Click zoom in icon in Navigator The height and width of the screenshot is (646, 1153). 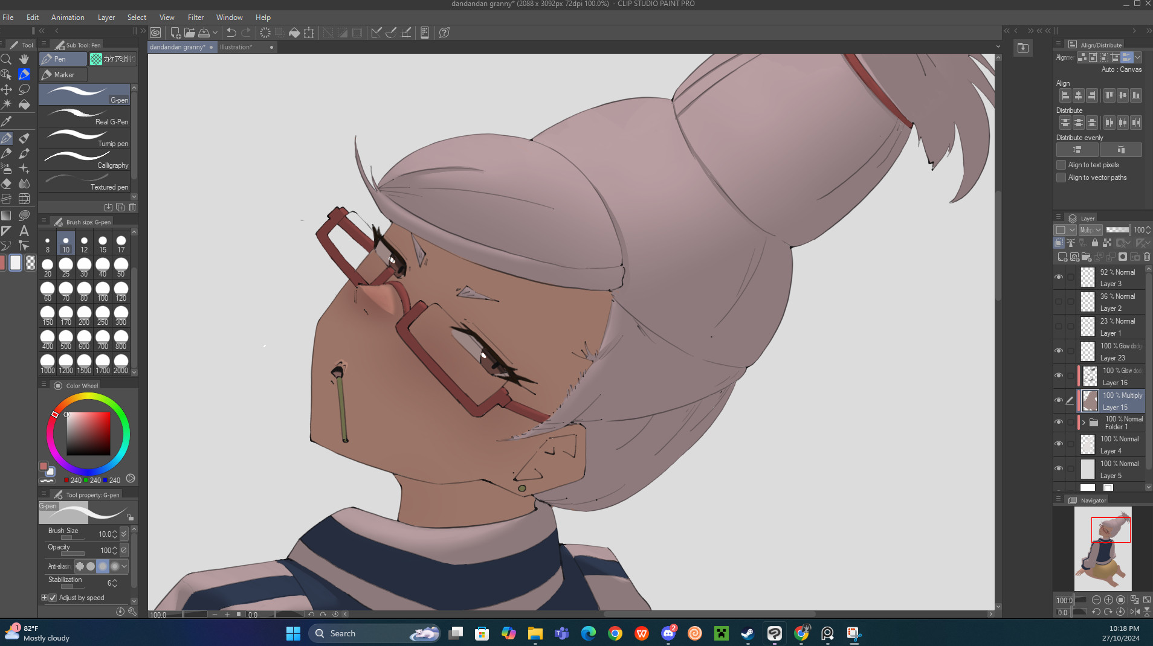click(x=1108, y=600)
